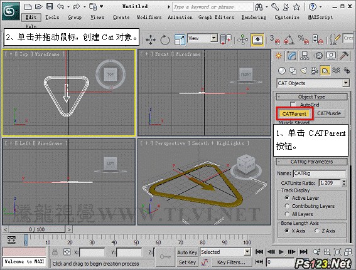The image size is (356, 270).
Task: Open file from quick access toolbar
Action: tap(38, 7)
